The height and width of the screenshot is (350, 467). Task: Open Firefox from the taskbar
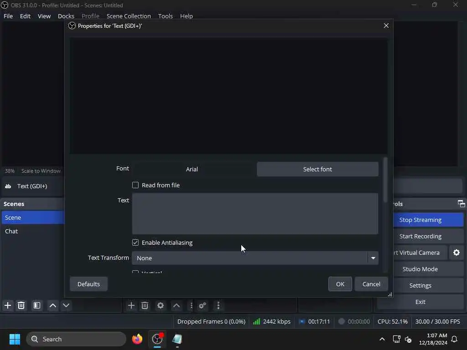coord(137,339)
